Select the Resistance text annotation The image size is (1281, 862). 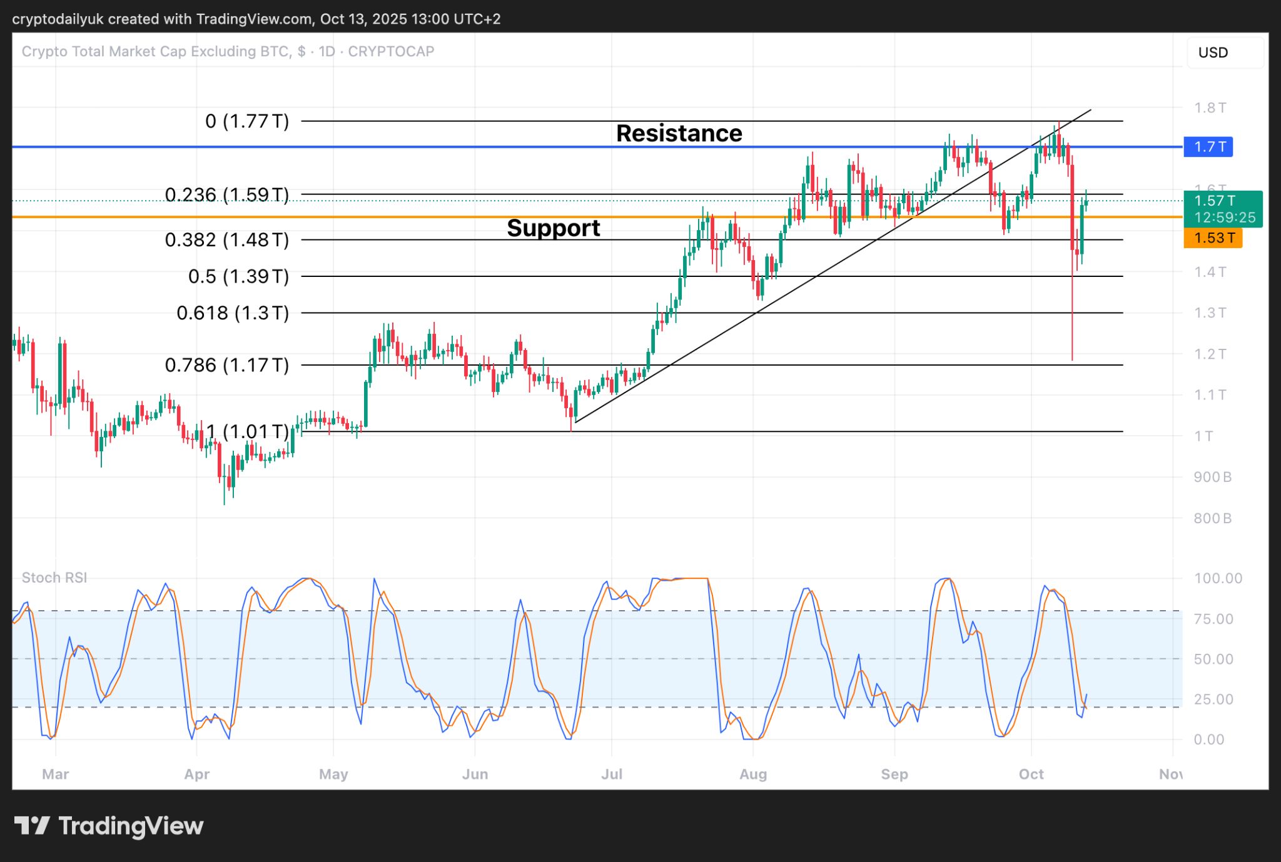(679, 133)
